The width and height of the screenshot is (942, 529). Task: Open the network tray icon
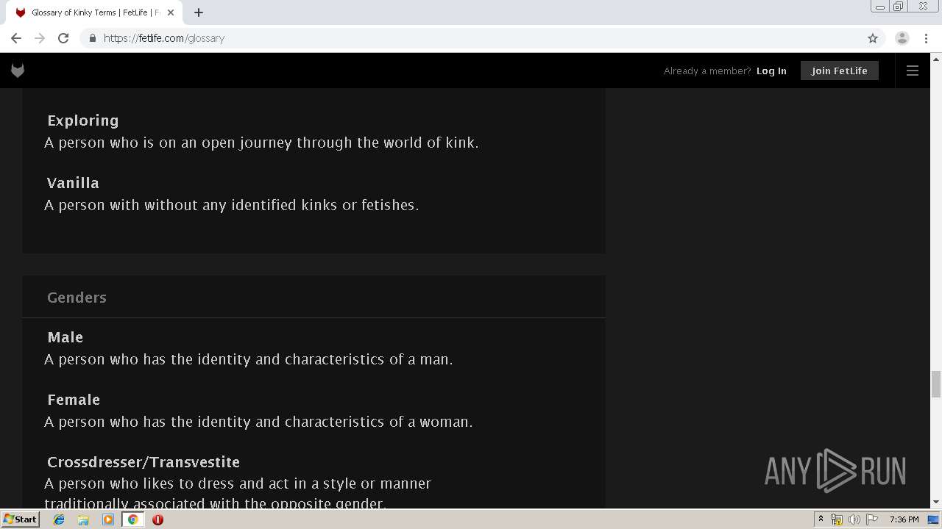837,519
